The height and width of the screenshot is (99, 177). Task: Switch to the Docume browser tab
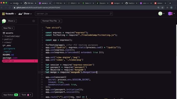pos(102,3)
